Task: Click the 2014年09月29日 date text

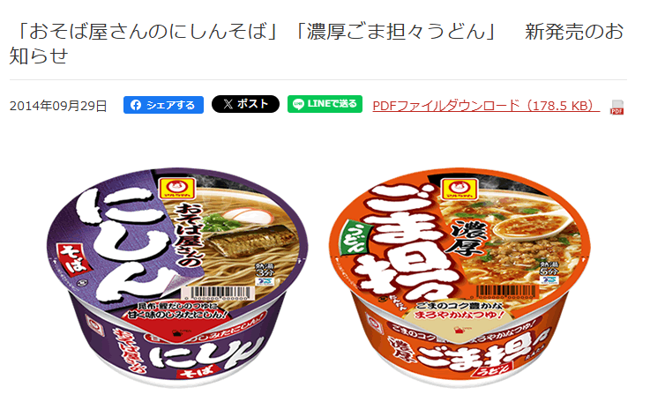Action: coord(58,106)
